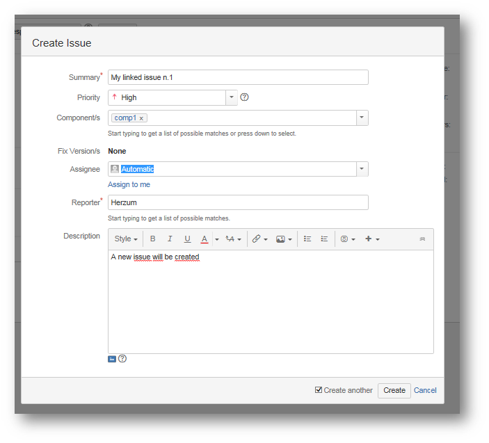Expand the Priority dropdown arrow

click(x=232, y=97)
